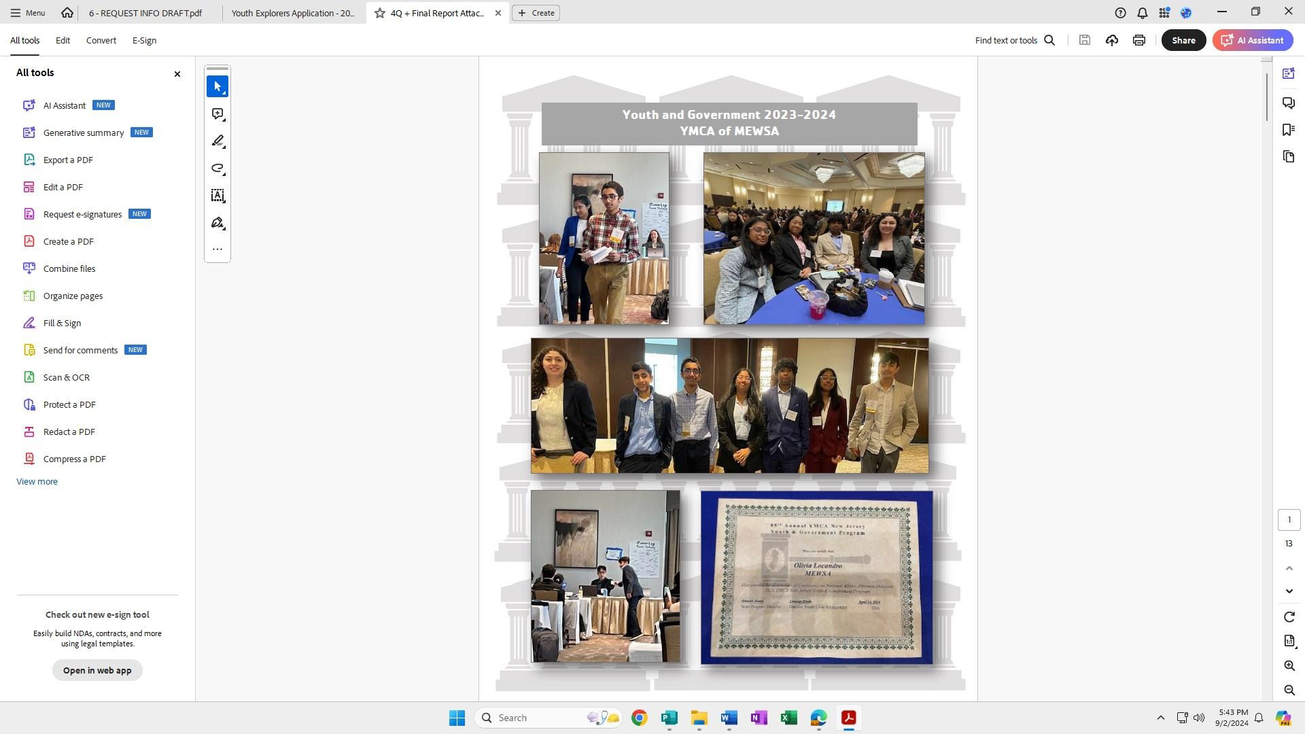Open bookmarks panel in right sidebar
The image size is (1305, 734).
pos(1289,130)
